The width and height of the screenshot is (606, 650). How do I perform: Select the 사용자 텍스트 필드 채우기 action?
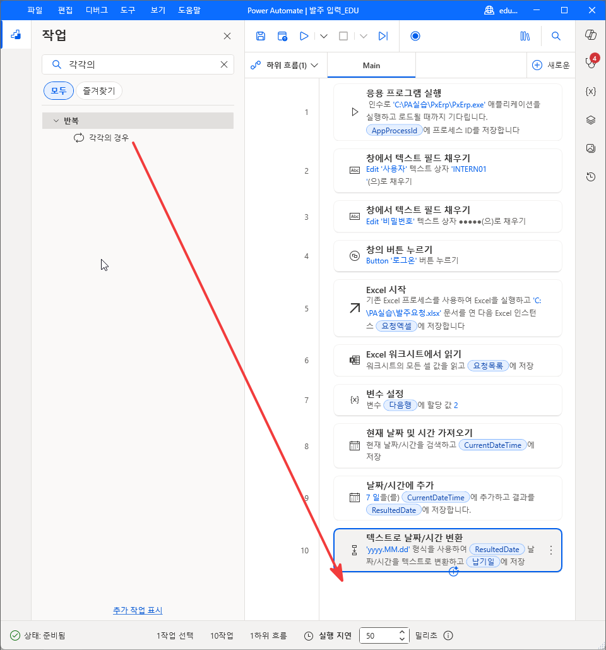[x=448, y=171]
